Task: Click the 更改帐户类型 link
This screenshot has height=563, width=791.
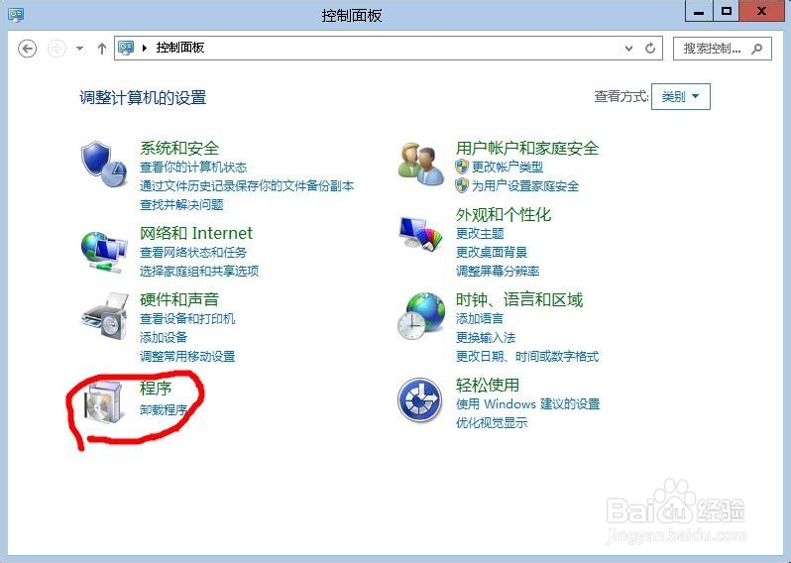Action: click(508, 167)
